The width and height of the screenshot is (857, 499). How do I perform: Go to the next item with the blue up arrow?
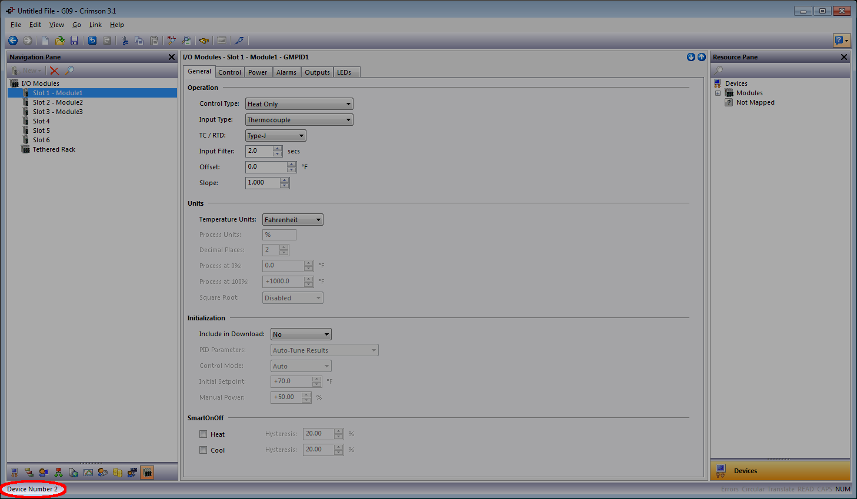point(702,57)
